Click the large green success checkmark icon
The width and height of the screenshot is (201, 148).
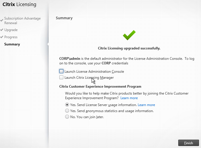129,35
